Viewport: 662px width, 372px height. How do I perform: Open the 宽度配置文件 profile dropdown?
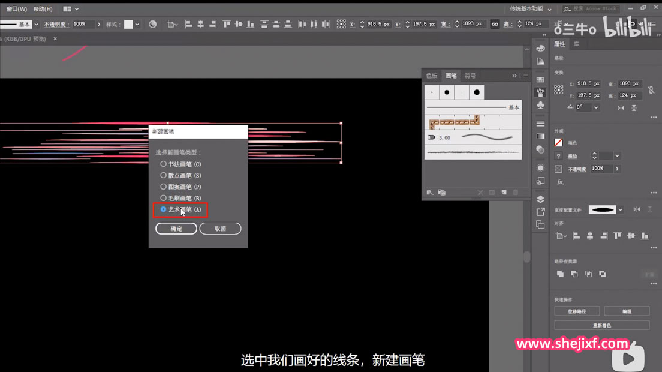click(x=620, y=209)
